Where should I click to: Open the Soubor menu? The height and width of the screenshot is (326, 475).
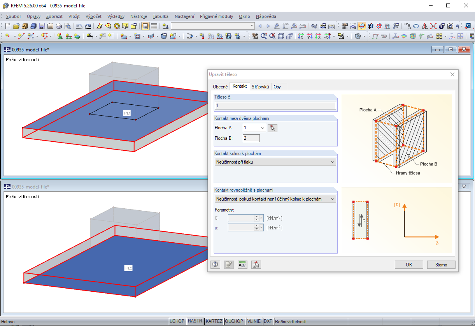pyautogui.click(x=14, y=16)
